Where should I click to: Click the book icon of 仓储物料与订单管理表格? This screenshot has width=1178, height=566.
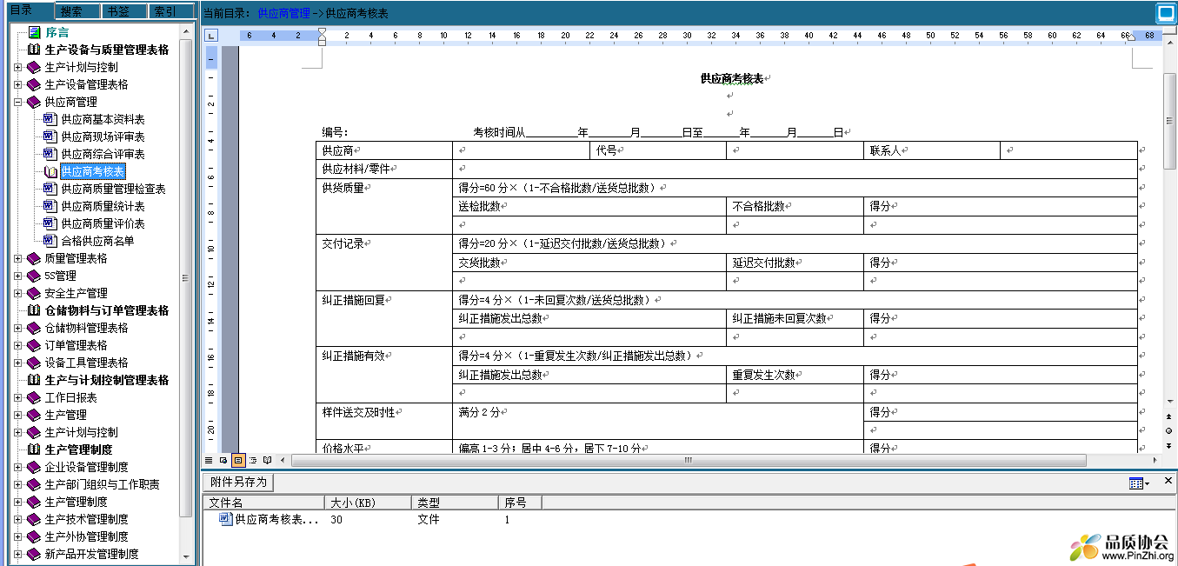coord(34,310)
